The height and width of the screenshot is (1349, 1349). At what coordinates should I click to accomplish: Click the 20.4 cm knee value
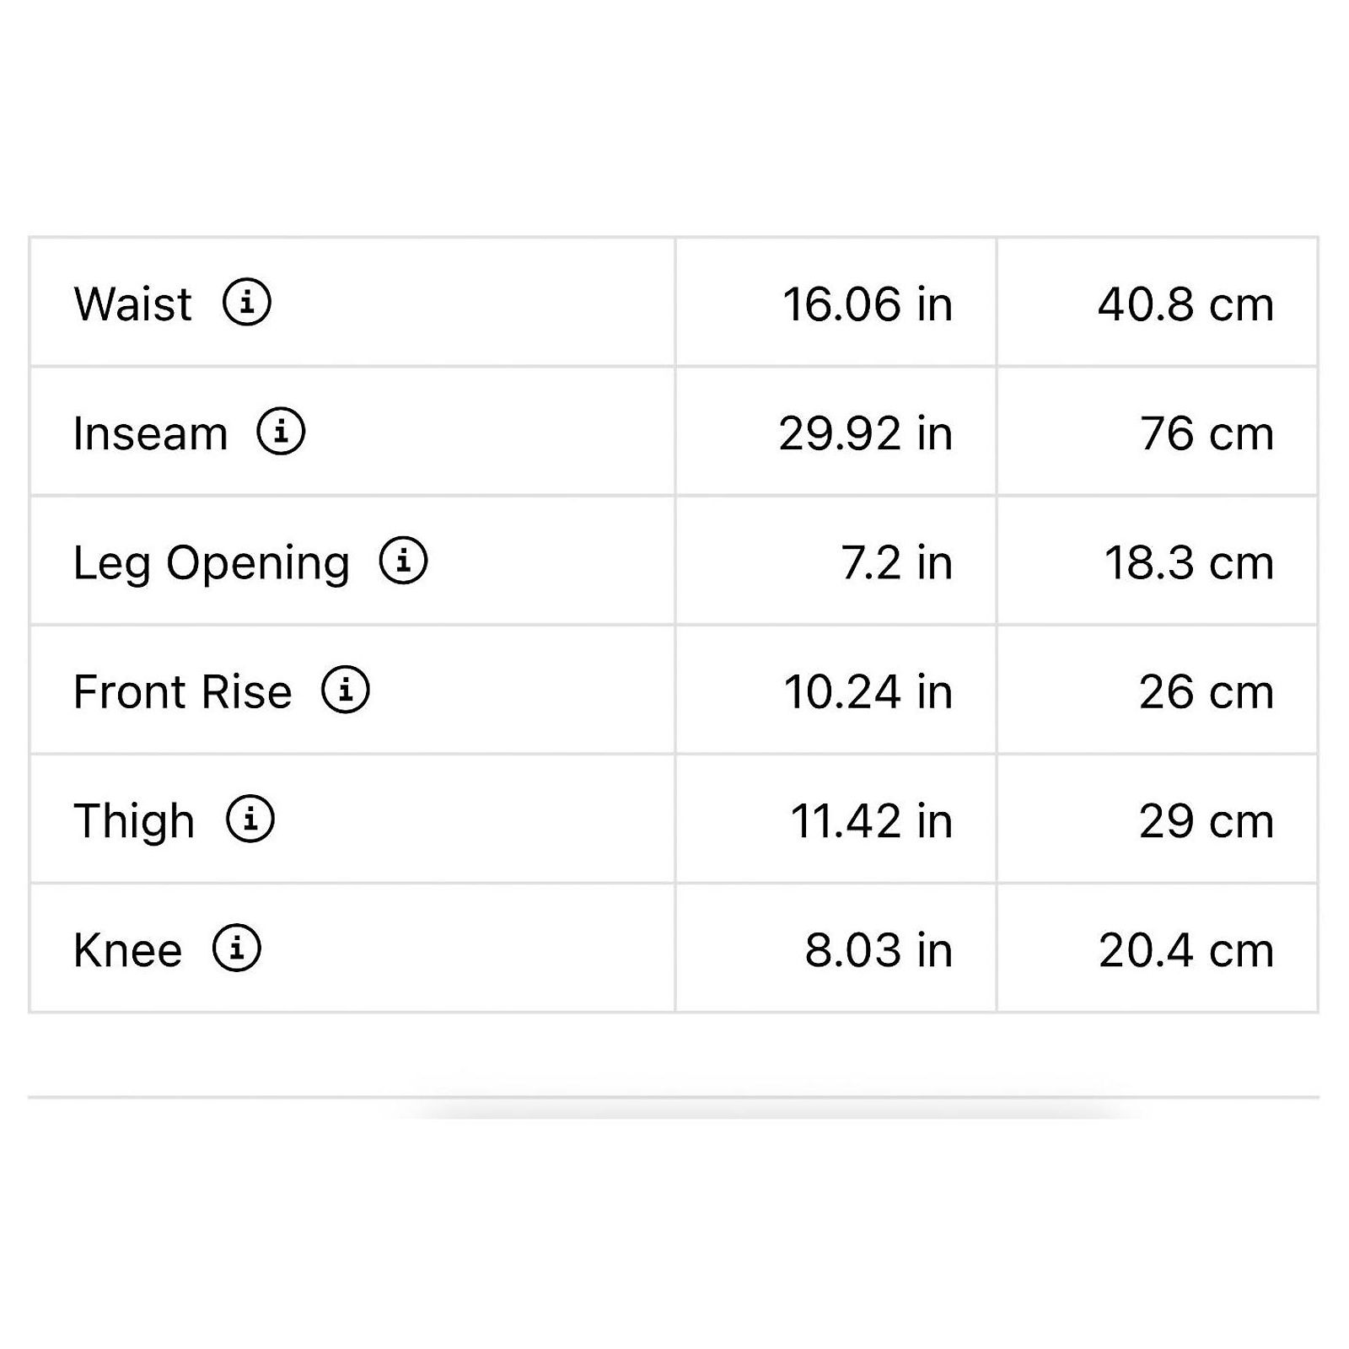(1185, 950)
